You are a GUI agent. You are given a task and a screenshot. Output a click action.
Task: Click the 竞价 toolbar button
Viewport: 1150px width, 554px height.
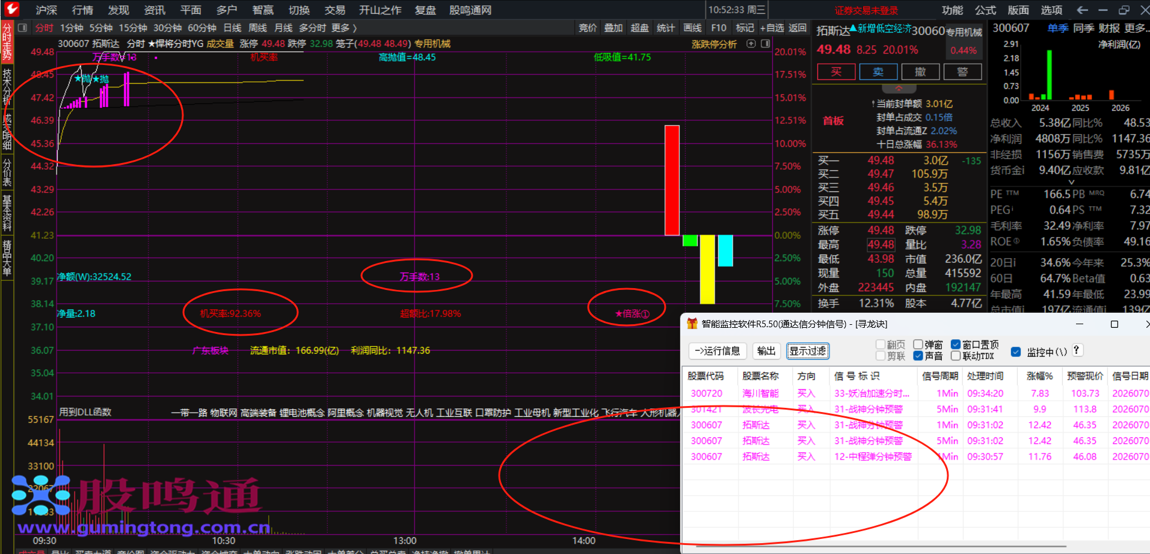588,28
